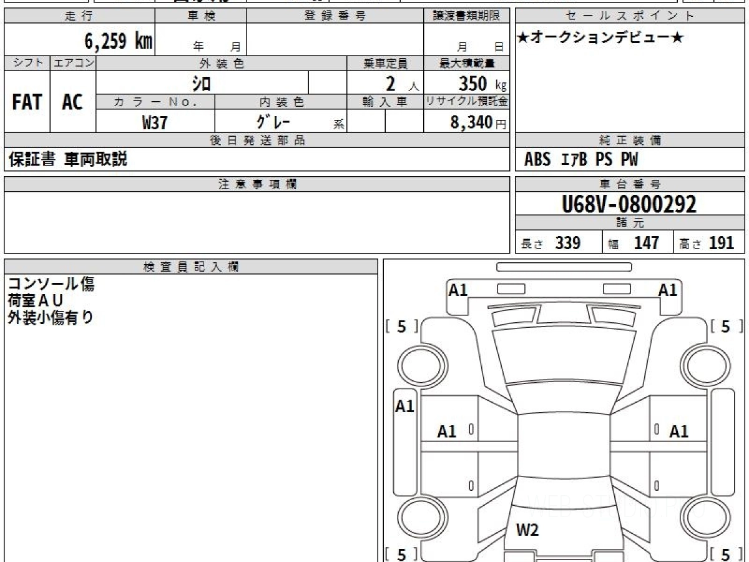Click the AC air conditioner value

point(72,102)
